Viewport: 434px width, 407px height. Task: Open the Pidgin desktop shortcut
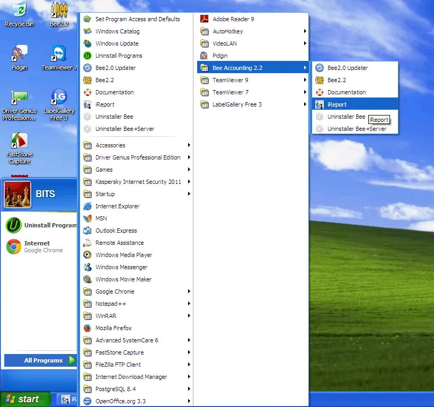(x=20, y=58)
